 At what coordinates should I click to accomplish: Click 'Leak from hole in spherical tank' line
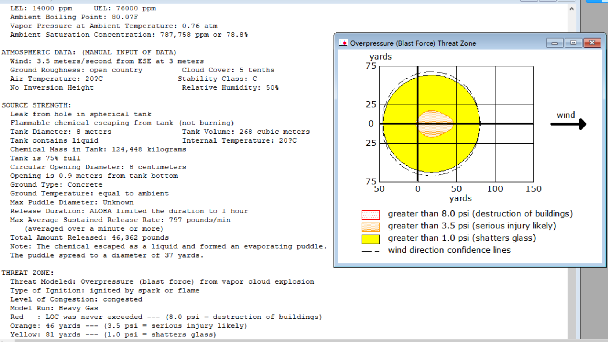pos(81,114)
